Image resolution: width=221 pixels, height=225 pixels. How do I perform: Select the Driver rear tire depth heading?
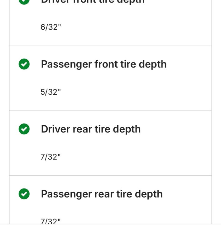point(91,129)
